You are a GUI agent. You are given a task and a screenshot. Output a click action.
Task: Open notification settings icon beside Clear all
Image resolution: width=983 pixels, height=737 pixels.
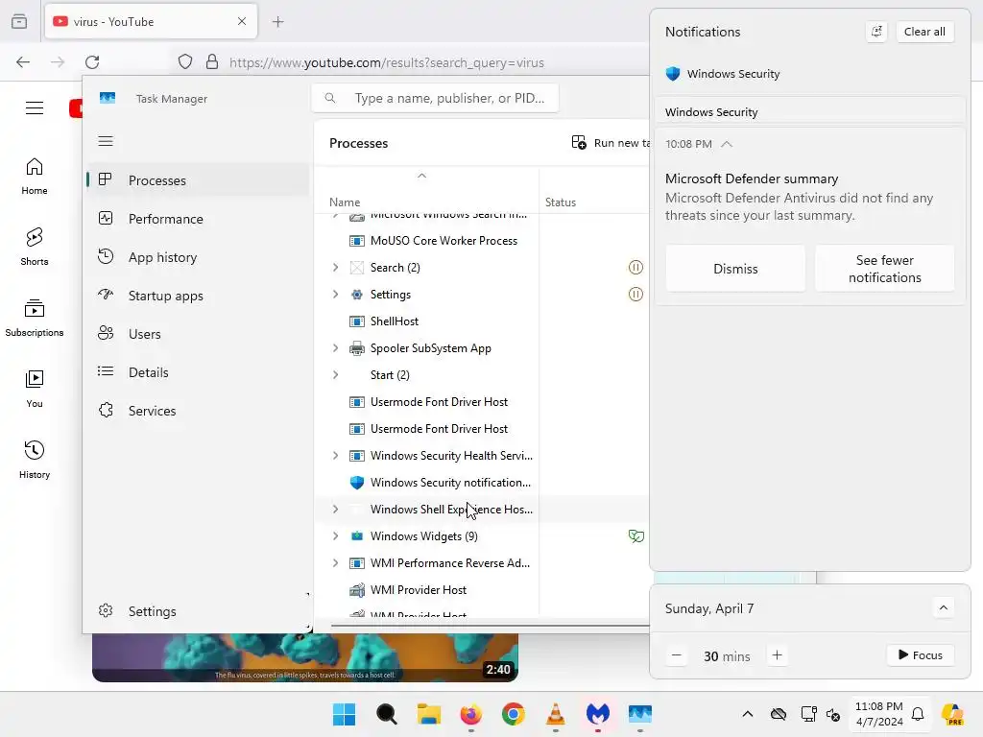pyautogui.click(x=876, y=32)
